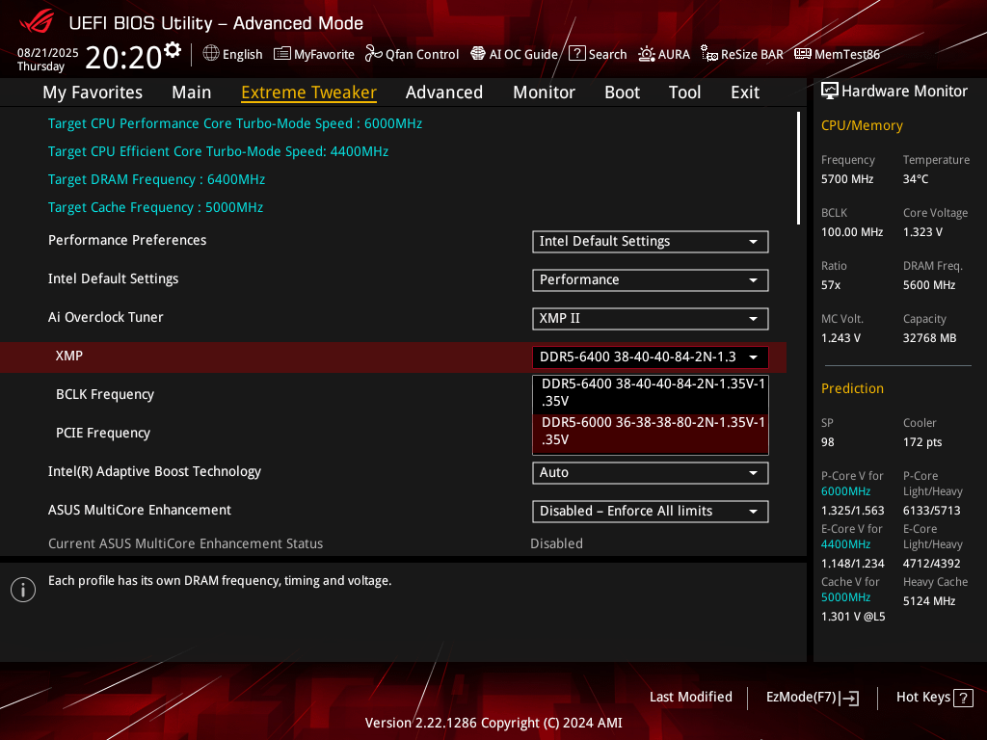The width and height of the screenshot is (987, 740).
Task: Select PCIE Frequency row
Action: pos(103,433)
